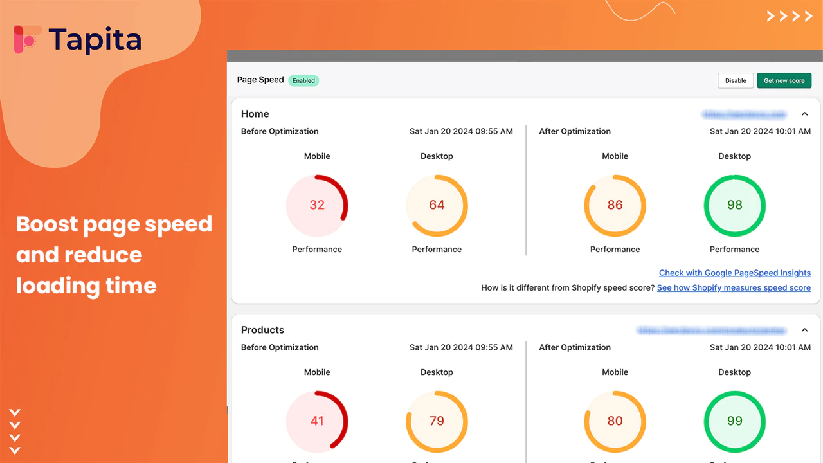The width and height of the screenshot is (823, 463).
Task: Click Home's 10:01 AM timestamp
Action: [x=761, y=131]
